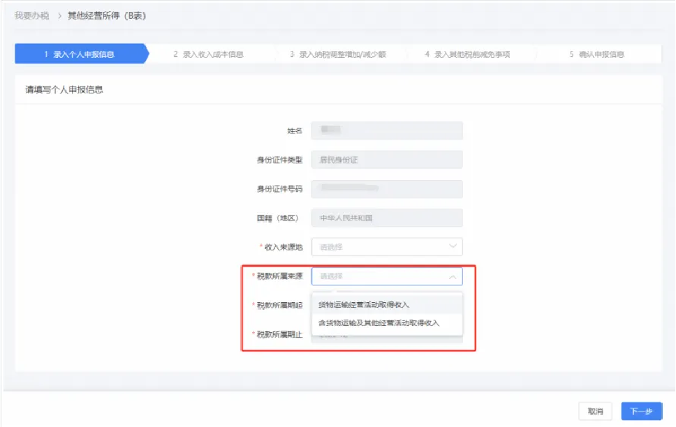Collapse the open 税款所属来源 dropdown arrow
Screen dimensions: 676x427
click(454, 276)
